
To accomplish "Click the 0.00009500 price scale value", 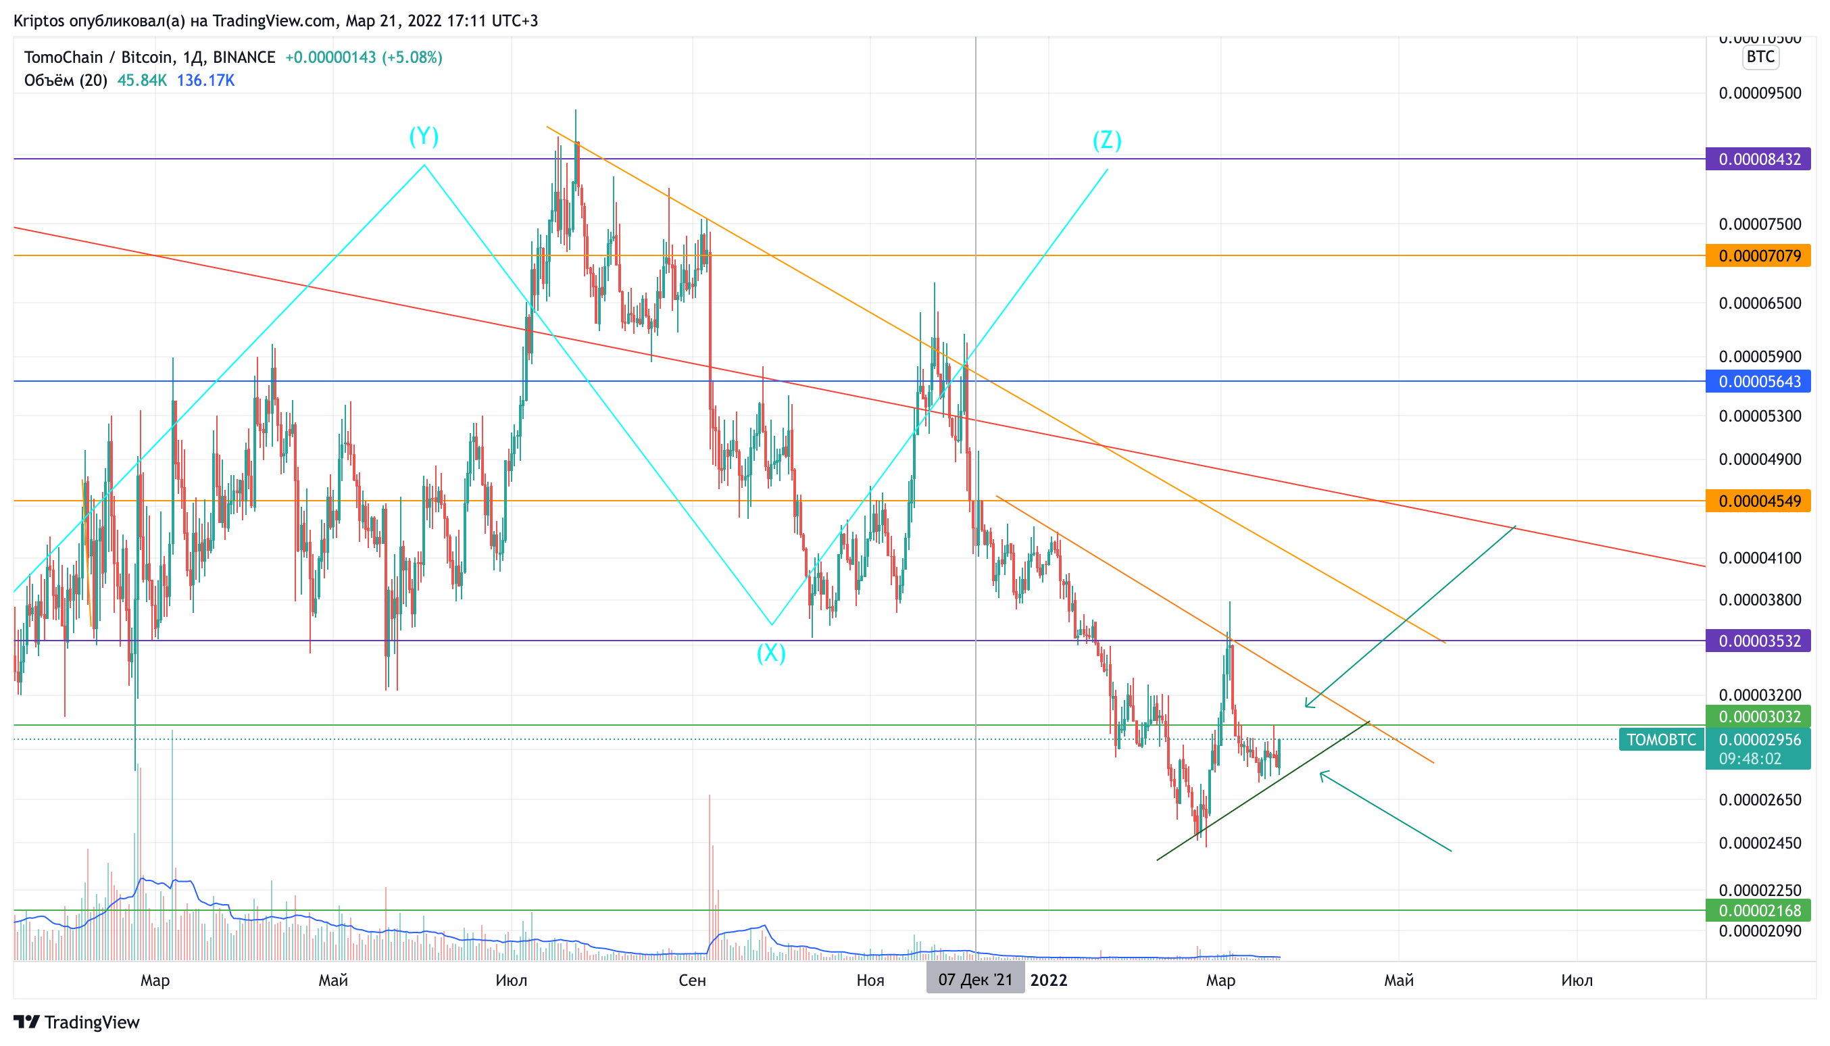I will [x=1760, y=93].
